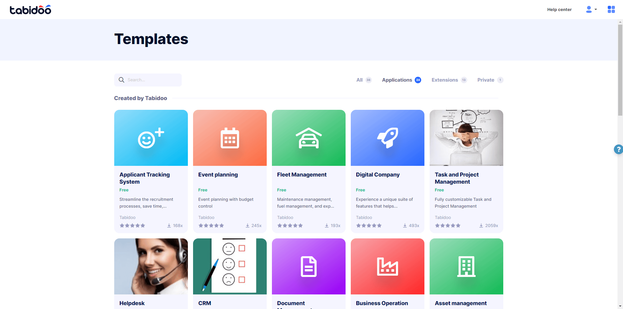
Task: Switch to the Private tab
Action: point(490,80)
